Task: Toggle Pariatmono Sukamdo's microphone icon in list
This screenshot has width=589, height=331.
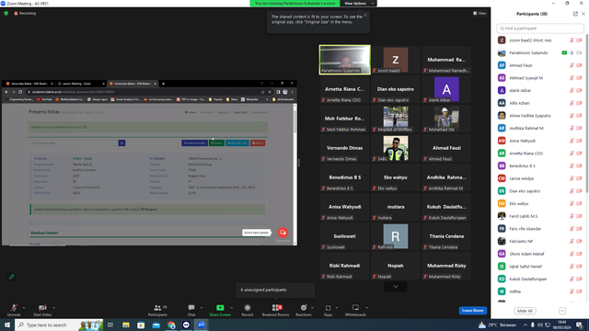Action: point(572,53)
